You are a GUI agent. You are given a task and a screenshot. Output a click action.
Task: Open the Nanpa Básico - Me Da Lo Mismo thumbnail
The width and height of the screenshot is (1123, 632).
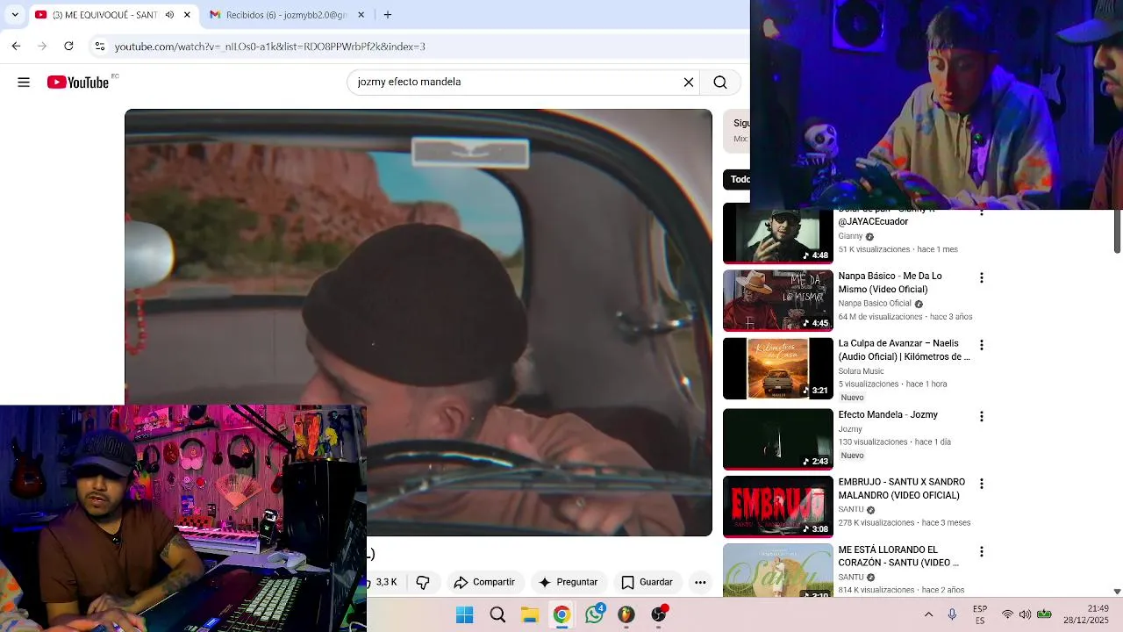click(778, 301)
